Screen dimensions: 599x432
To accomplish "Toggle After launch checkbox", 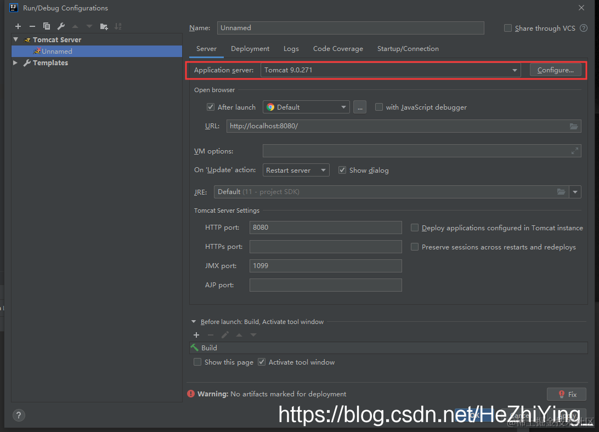I will point(211,107).
